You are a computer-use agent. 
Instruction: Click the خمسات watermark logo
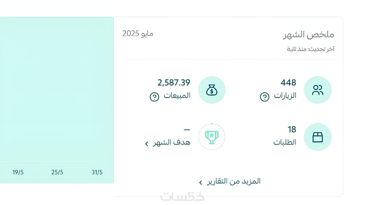182,197
